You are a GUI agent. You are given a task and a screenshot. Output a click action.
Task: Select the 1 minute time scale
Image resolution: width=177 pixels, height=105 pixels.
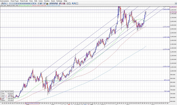click(x=12, y=3)
